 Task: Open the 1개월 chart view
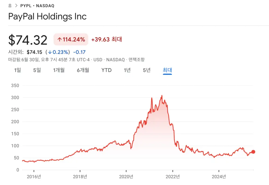point(59,70)
